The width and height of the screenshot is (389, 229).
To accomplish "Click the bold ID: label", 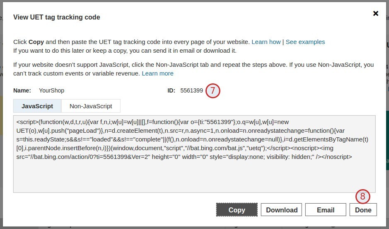I will click(172, 90).
